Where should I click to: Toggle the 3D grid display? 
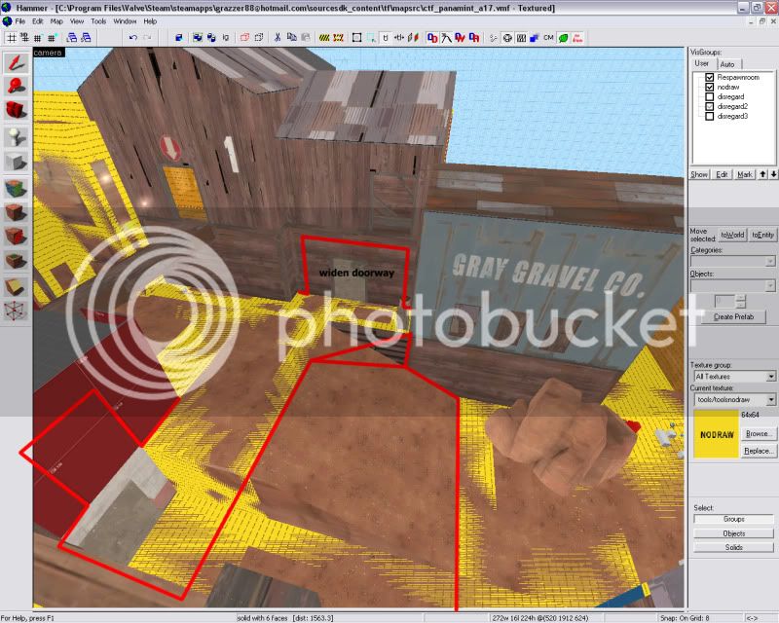coord(23,38)
